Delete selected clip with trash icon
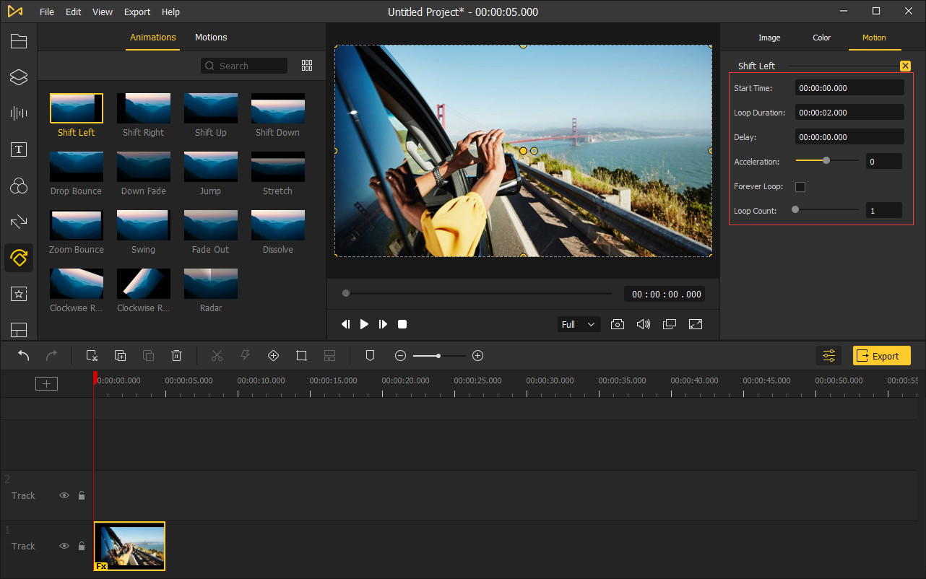Viewport: 926px width, 579px height. [176, 355]
